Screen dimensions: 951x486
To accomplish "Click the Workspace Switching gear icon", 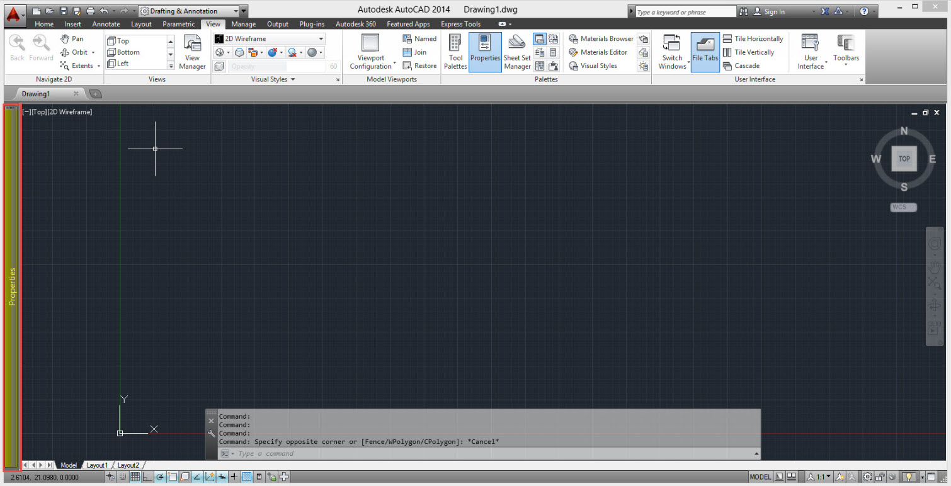I will pyautogui.click(x=868, y=477).
